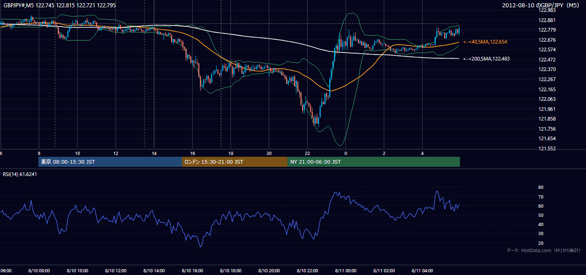Viewport: 586px width, 275px height.
Task: Click the Tokyo session bar 東京 08:00-15:30 JST
Action: tap(110, 162)
